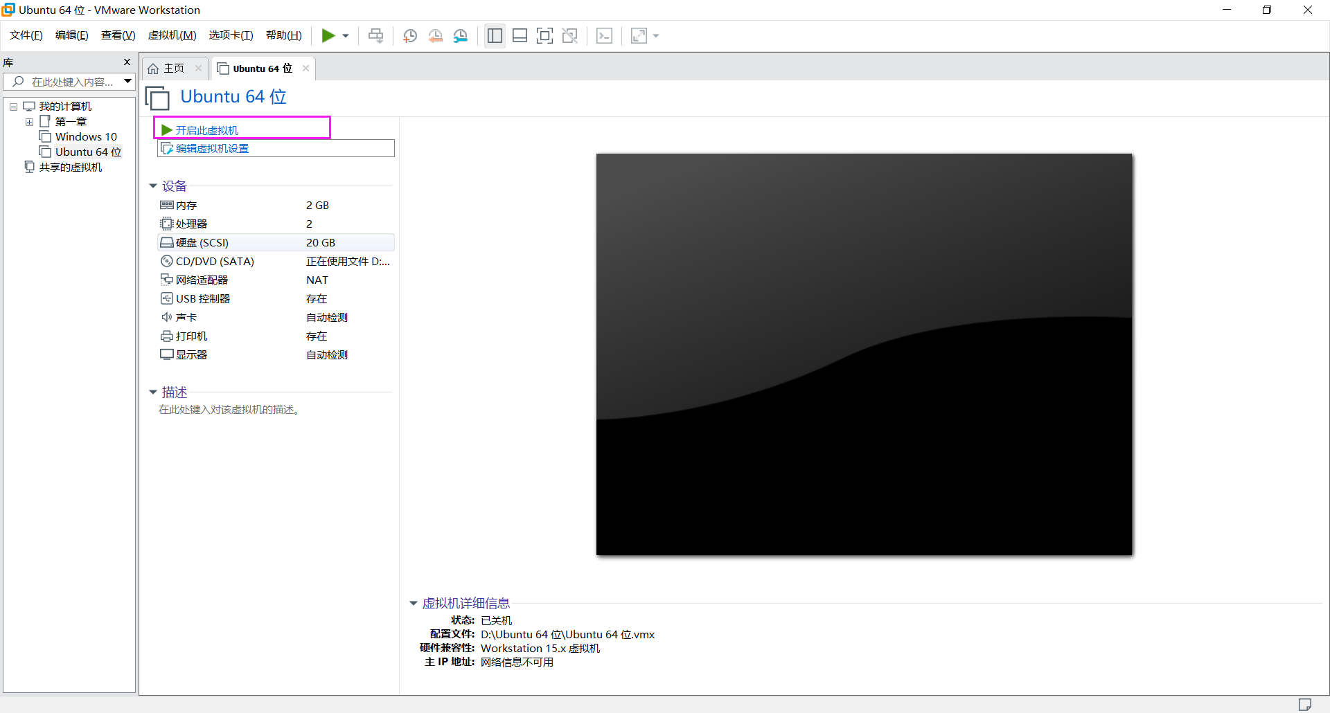Switch to the 主页 tab
1330x713 pixels.
(x=172, y=68)
